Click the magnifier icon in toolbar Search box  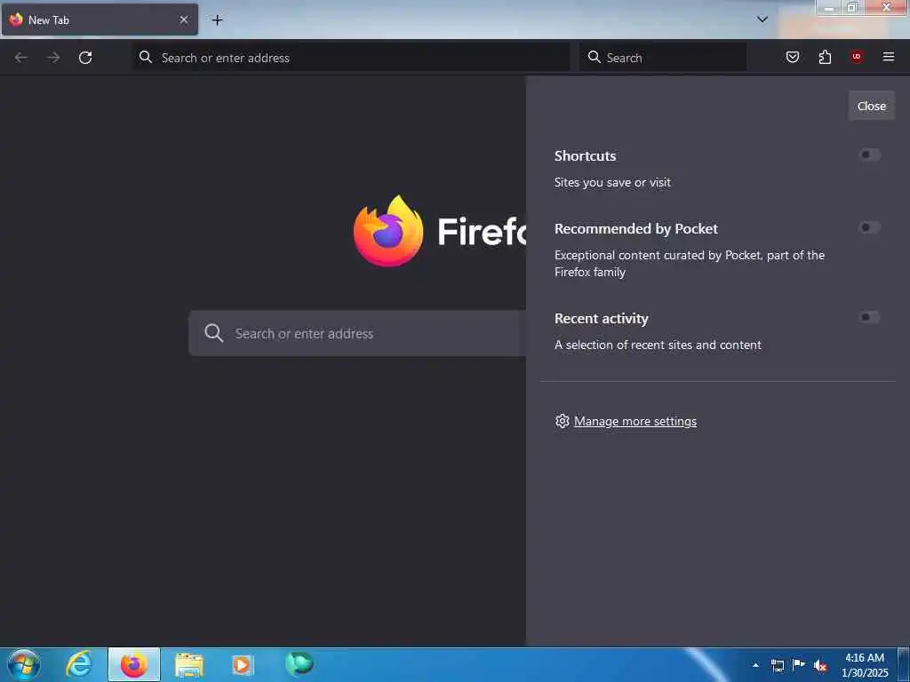tap(595, 57)
